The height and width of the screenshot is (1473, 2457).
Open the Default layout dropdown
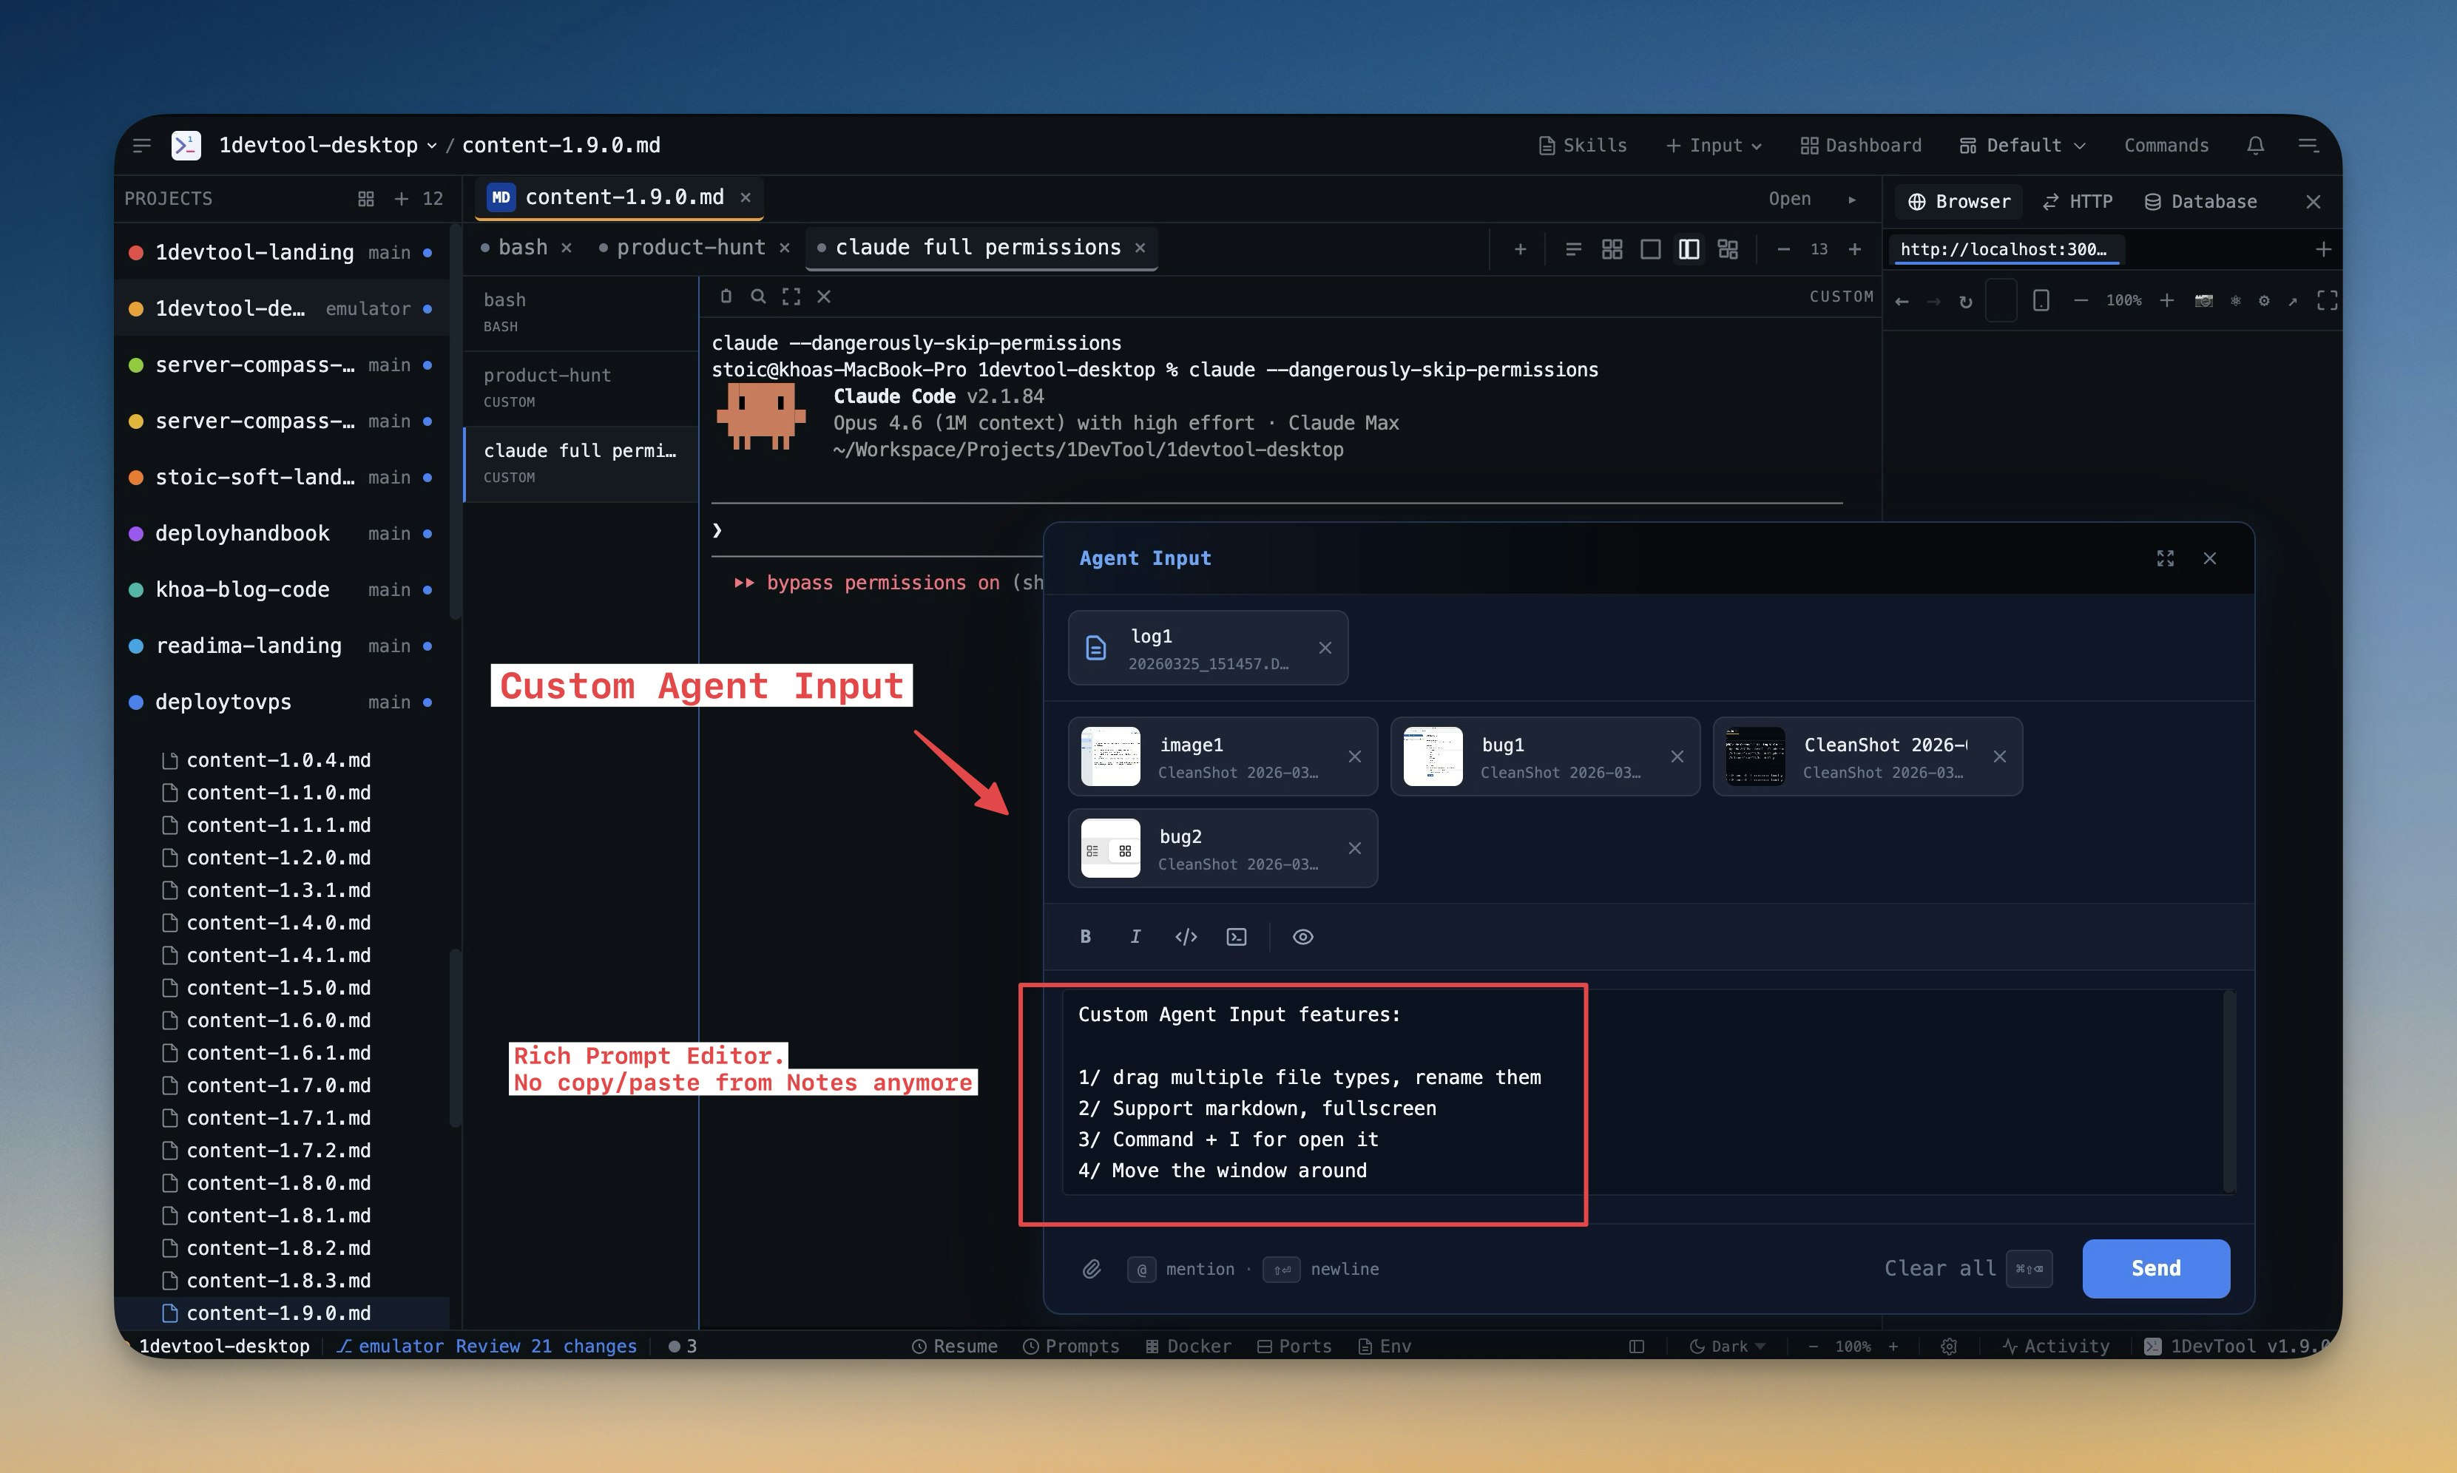(x=2020, y=145)
